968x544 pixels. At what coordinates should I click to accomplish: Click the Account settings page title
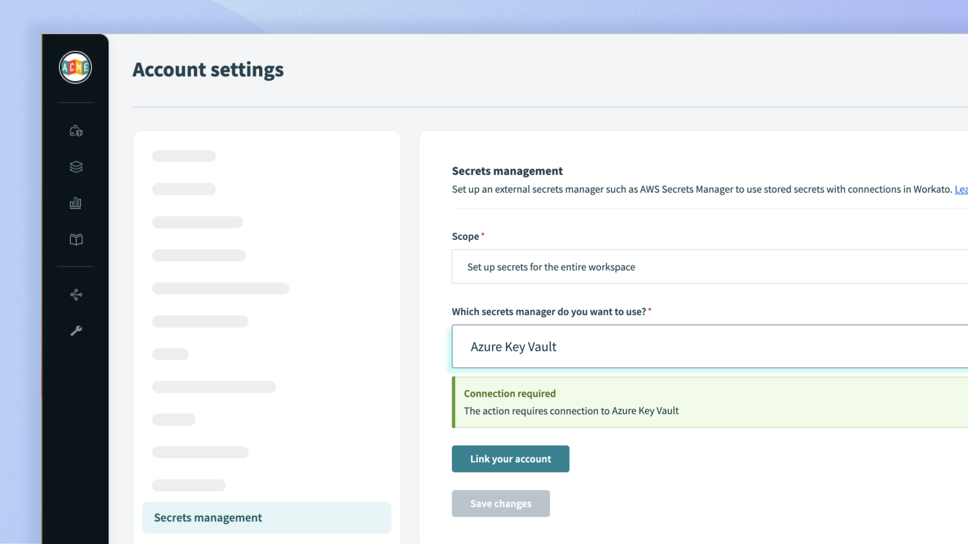pyautogui.click(x=208, y=70)
